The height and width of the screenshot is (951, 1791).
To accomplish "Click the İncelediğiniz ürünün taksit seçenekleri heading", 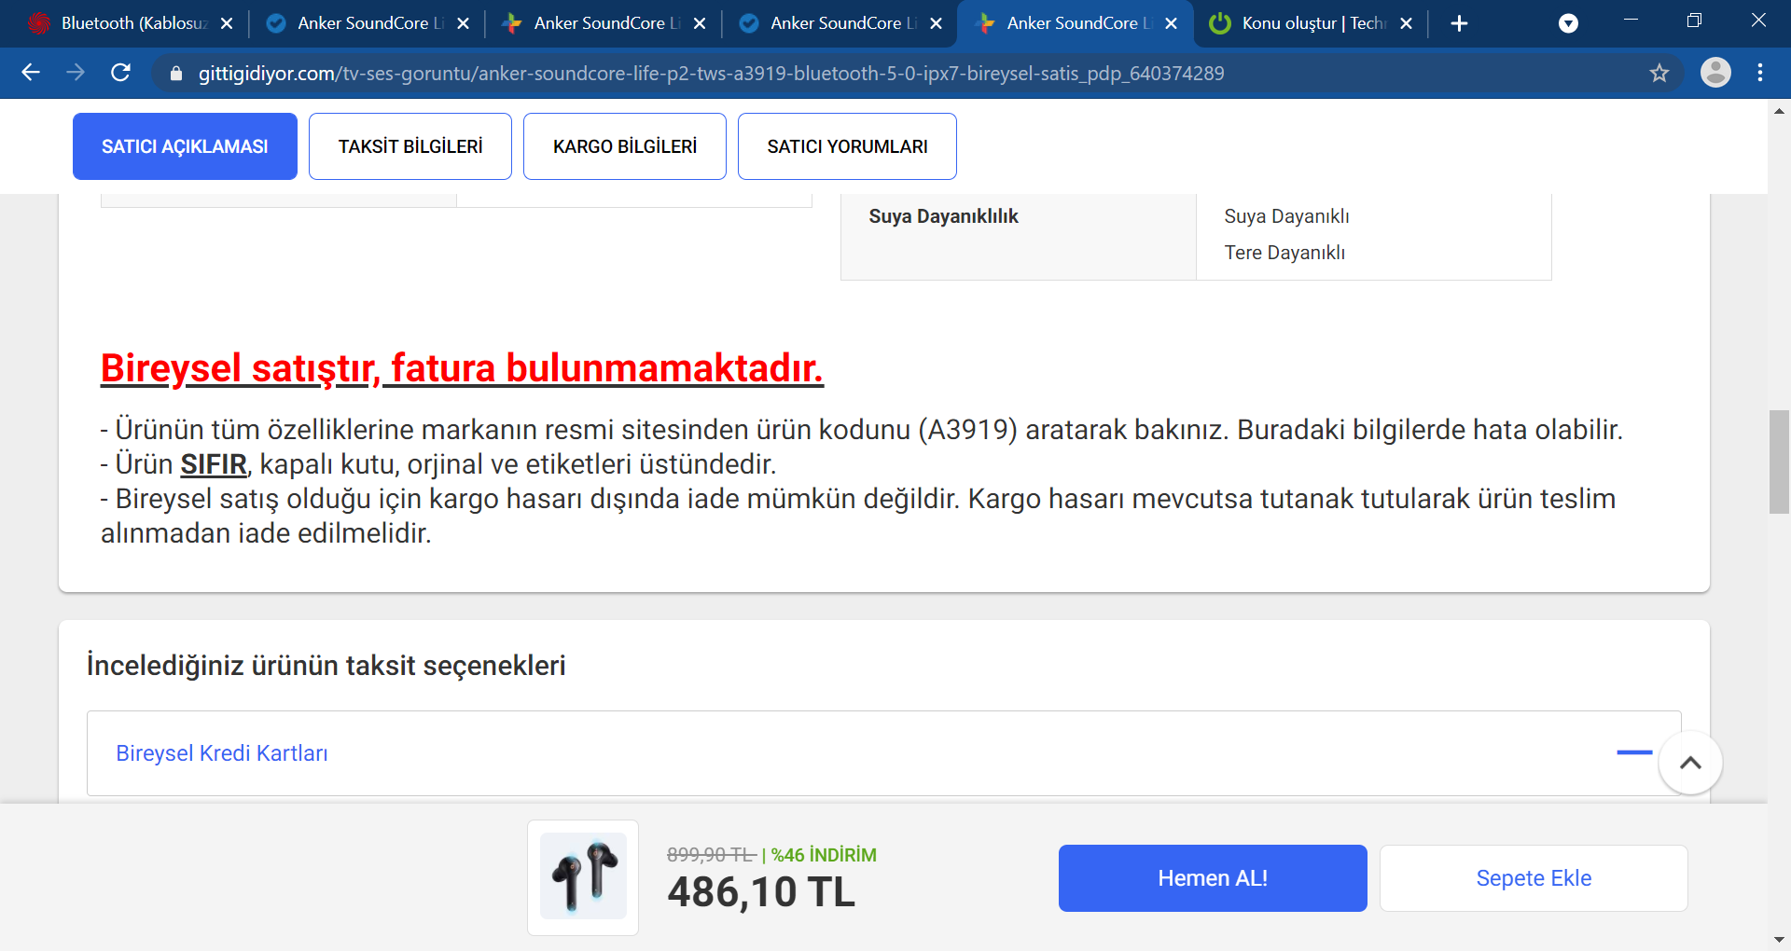I will (x=326, y=666).
